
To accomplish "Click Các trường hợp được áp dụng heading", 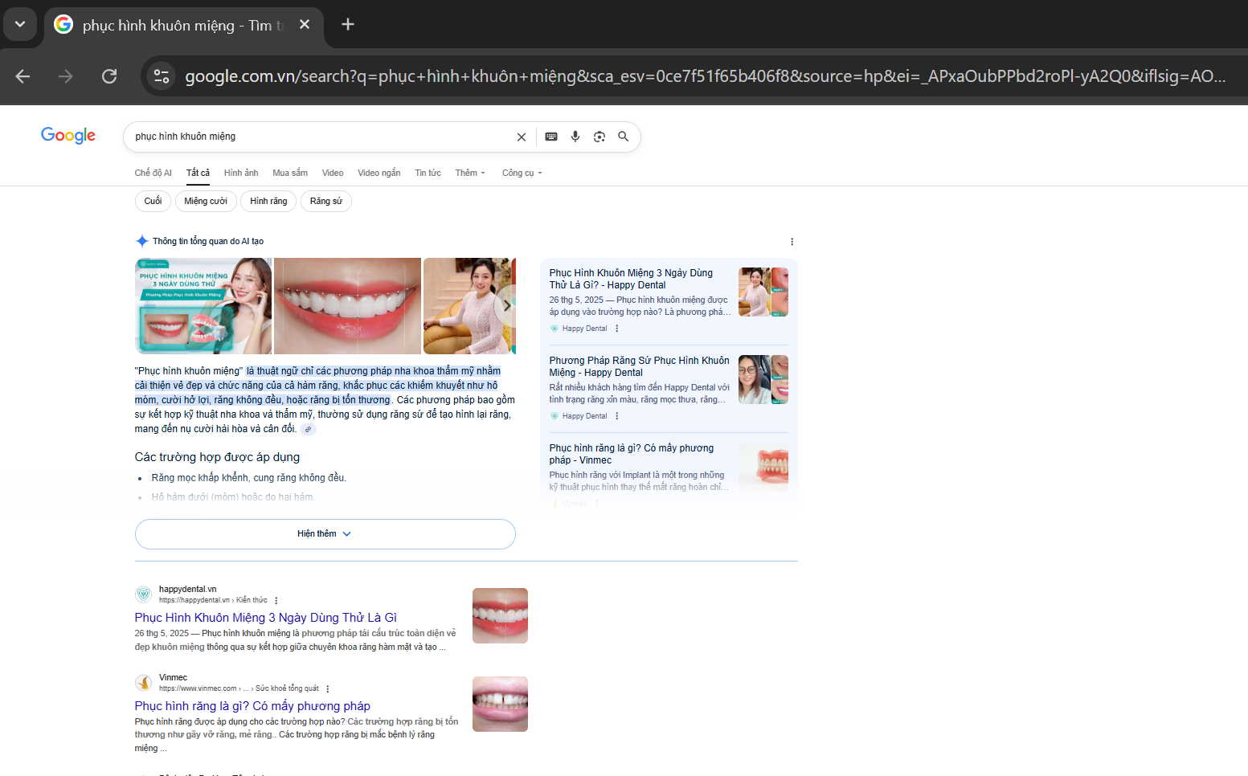I will (x=217, y=457).
